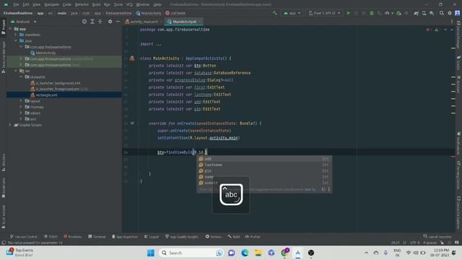The height and width of the screenshot is (260, 462).
Task: Open the Device Manager toolbar icon
Action: tap(424, 13)
